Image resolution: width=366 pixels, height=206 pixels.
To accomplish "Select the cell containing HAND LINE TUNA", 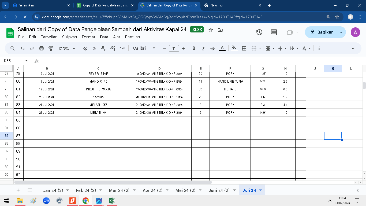I will [230, 81].
